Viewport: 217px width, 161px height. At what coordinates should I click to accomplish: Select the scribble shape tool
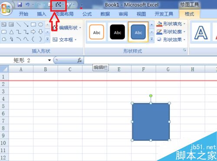pyautogui.click(x=11, y=39)
